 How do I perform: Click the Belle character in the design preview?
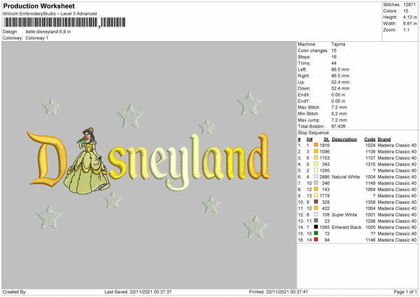87,161
